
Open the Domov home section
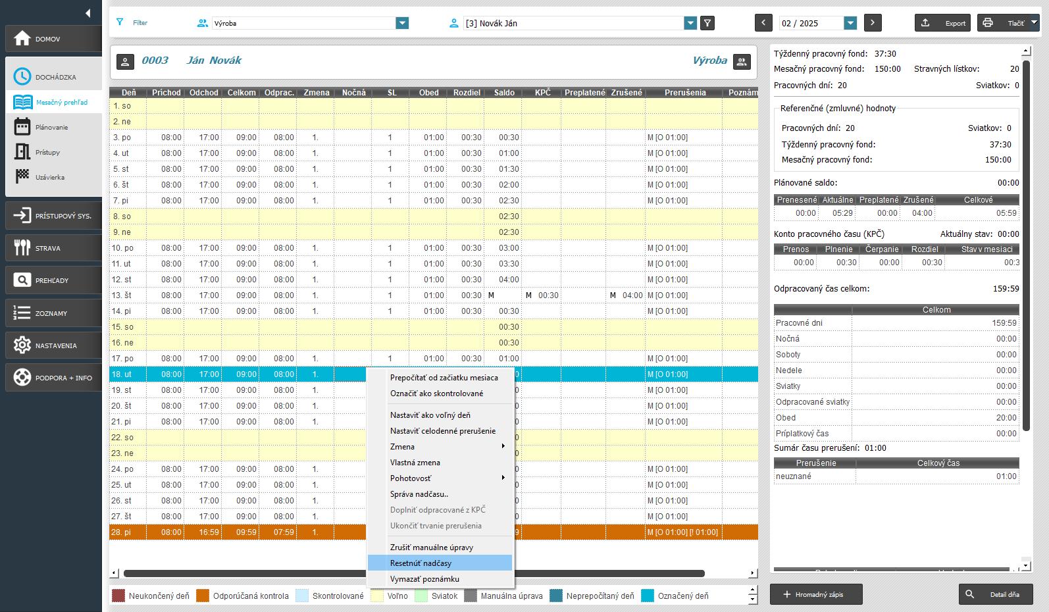pyautogui.click(x=53, y=39)
